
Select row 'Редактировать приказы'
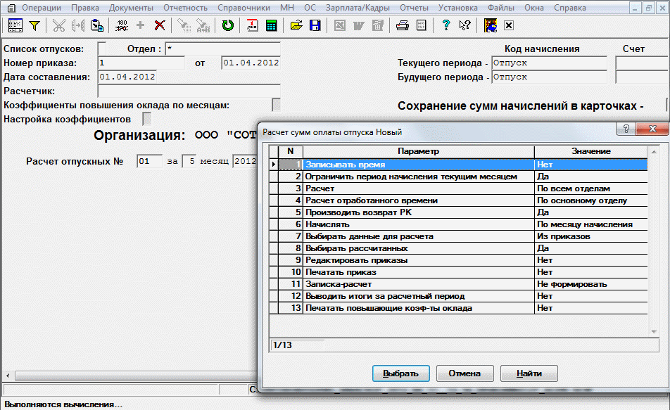(458, 260)
